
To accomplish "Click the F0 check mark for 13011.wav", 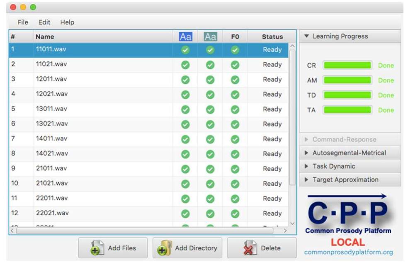I will tap(235, 109).
